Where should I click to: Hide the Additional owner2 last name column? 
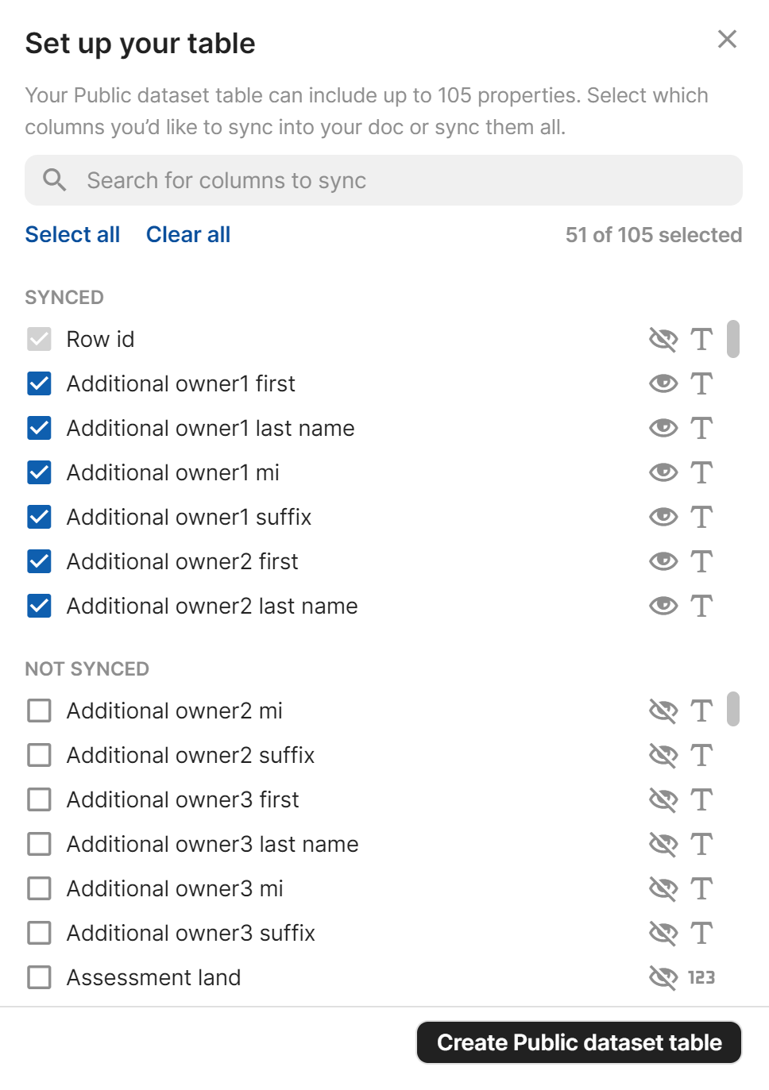(663, 606)
